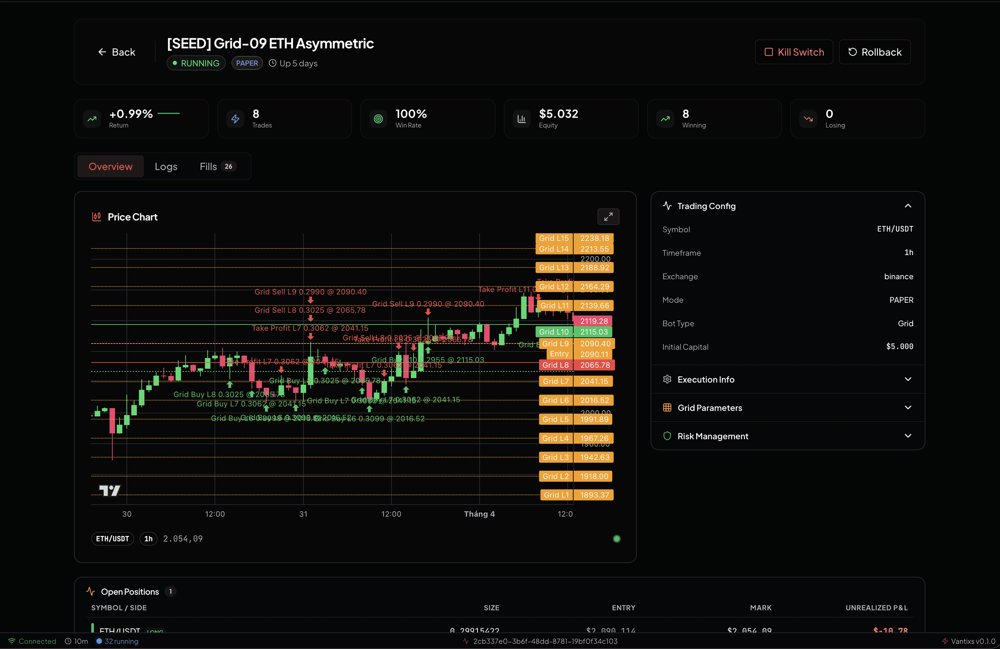Click the Rollback button

click(x=874, y=52)
